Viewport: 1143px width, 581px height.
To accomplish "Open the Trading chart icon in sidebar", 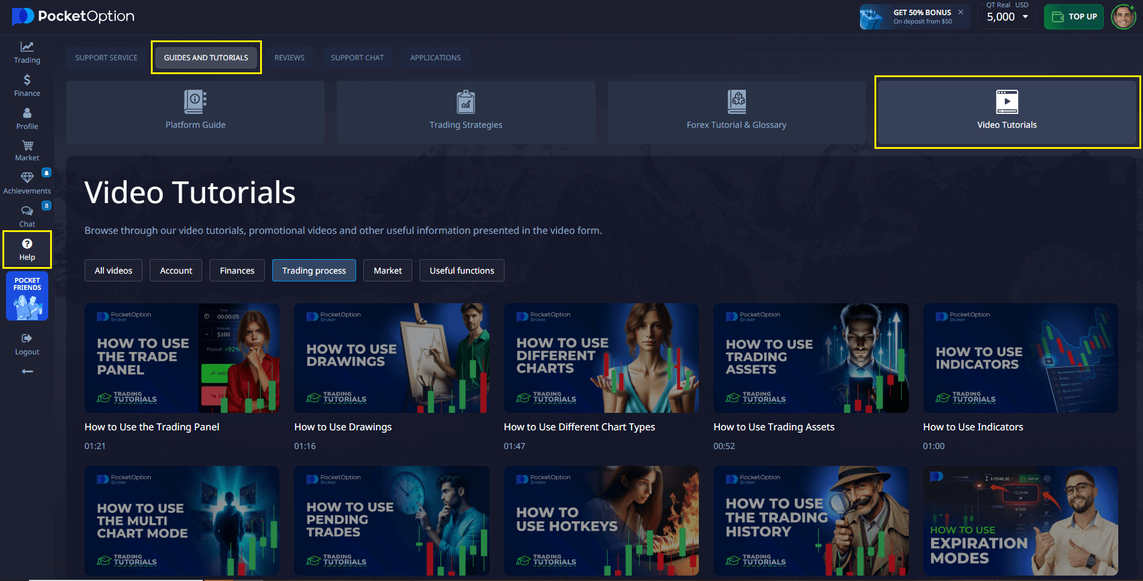I will [27, 47].
